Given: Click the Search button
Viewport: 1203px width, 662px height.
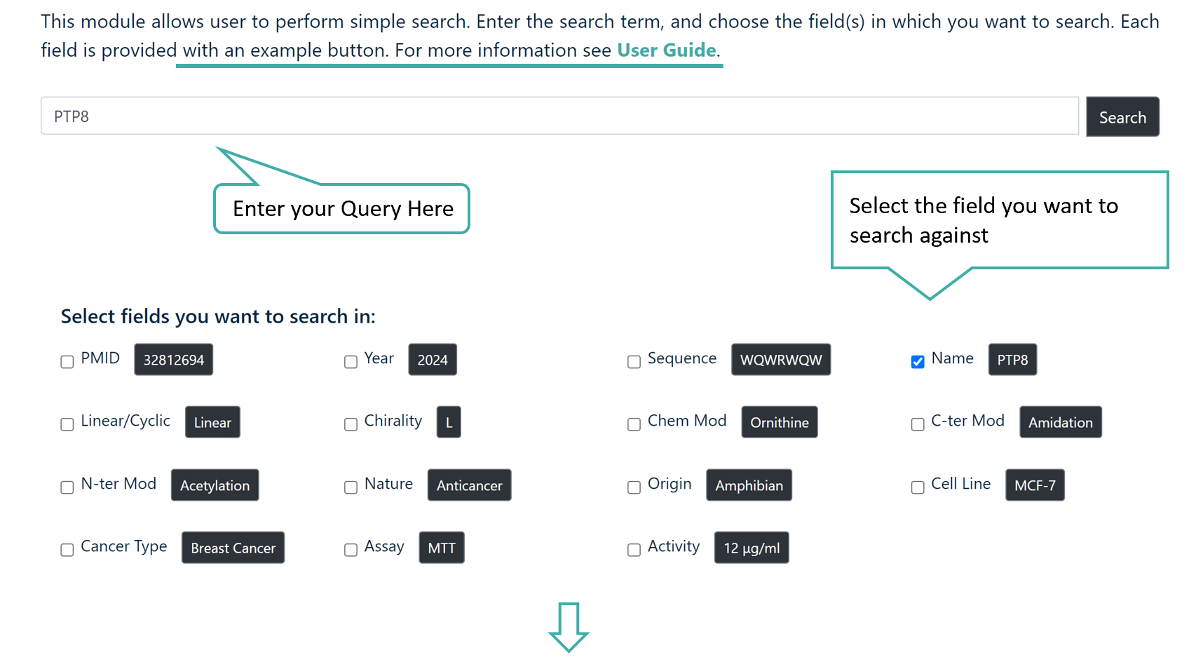Looking at the screenshot, I should pos(1122,116).
